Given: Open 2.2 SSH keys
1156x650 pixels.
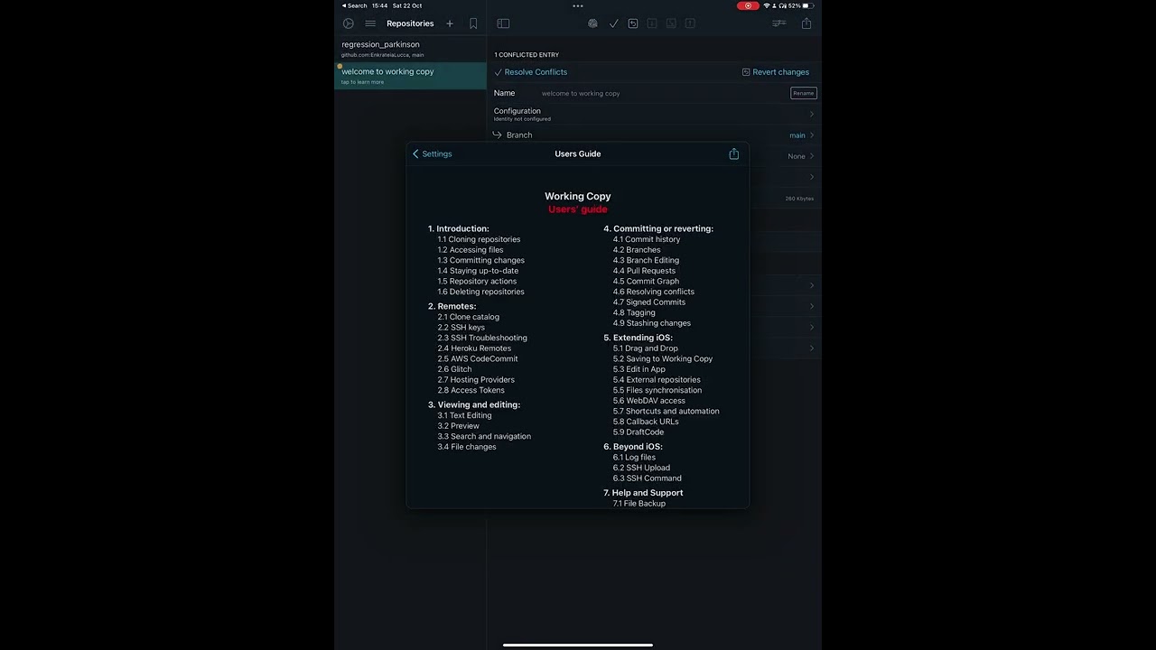Looking at the screenshot, I should pyautogui.click(x=461, y=328).
